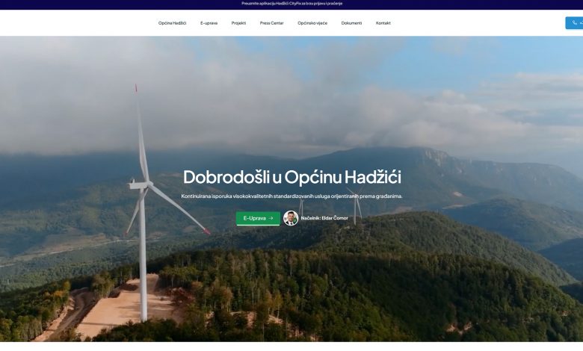The height and width of the screenshot is (351, 583).
Task: Go to the Projekti menu item
Action: tap(238, 23)
